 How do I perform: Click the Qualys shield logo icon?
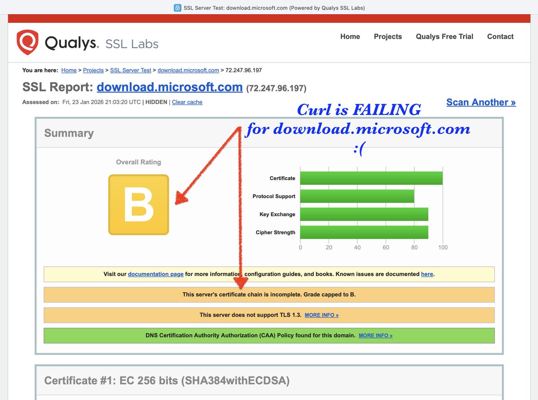pyautogui.click(x=28, y=43)
